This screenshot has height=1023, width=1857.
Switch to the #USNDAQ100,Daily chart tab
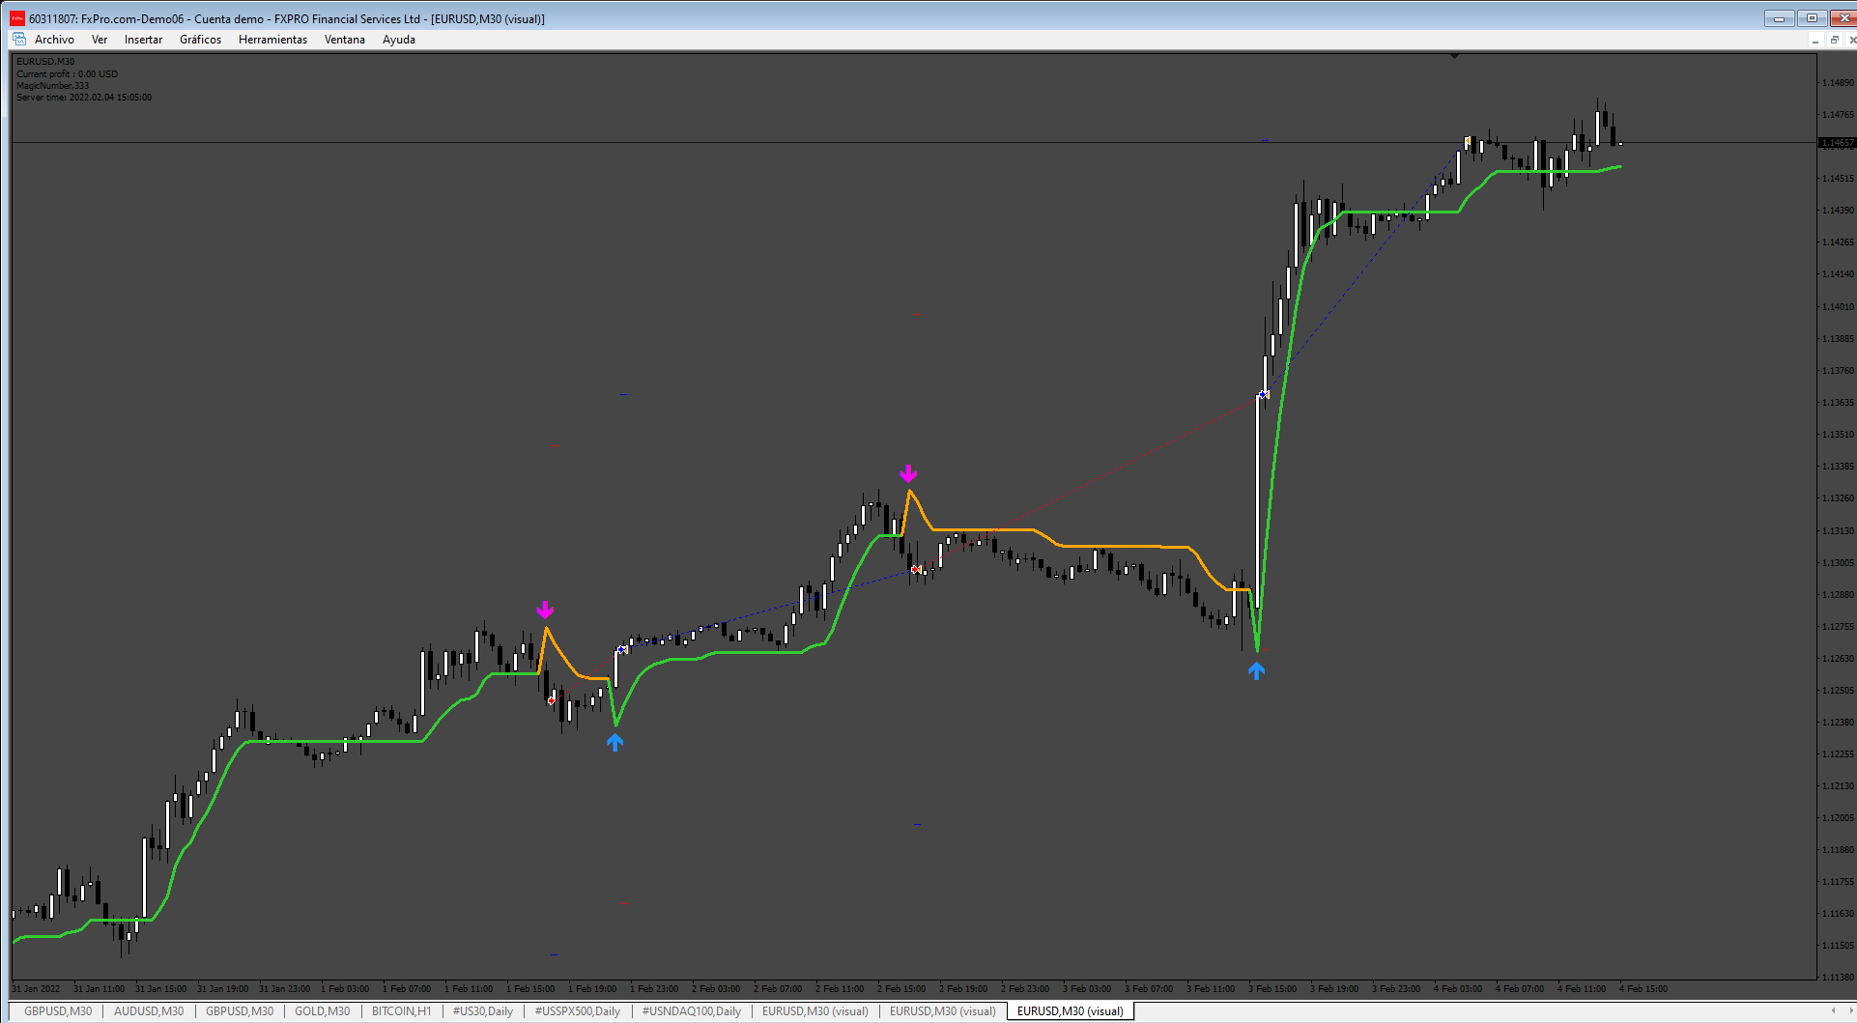click(x=691, y=1011)
